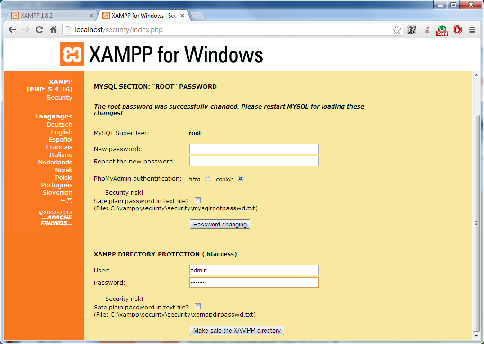Tick the checkbox for saving xamppdirpasswd.txt
The height and width of the screenshot is (344, 484).
pyautogui.click(x=198, y=306)
